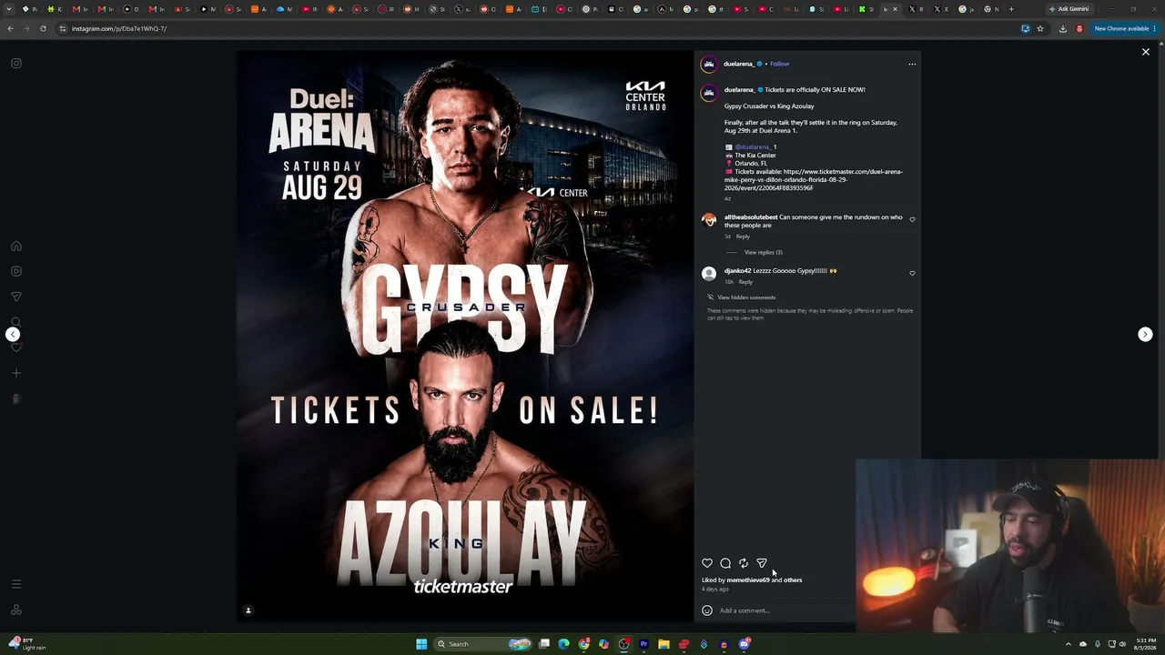Open duelarena_ profile from post header
The width and height of the screenshot is (1165, 655).
tap(738, 64)
